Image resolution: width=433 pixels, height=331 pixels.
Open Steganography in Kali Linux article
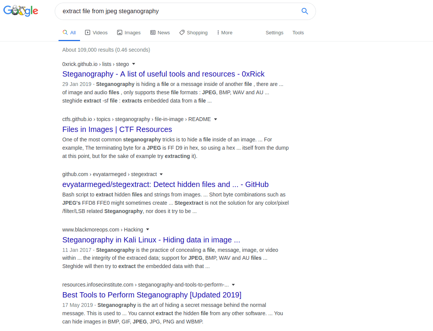coord(151,240)
